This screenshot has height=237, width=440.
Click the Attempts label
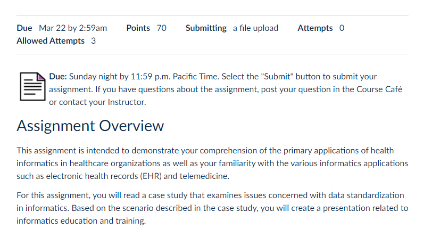point(315,28)
